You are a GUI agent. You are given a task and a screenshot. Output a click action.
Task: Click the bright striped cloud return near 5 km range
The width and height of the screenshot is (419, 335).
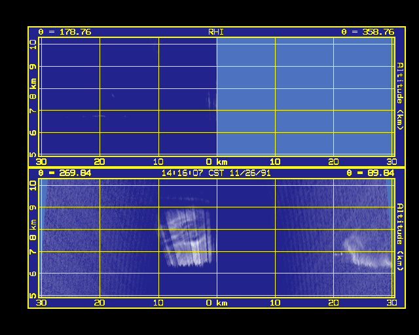[187, 238]
